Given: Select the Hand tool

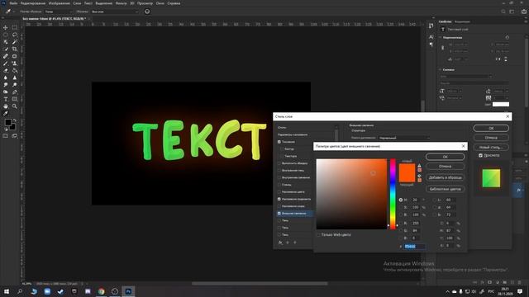Looking at the screenshot, I should click(6, 106).
